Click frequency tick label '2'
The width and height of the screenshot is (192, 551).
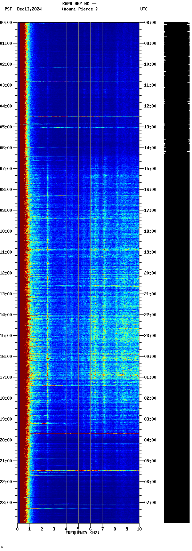[42, 529]
